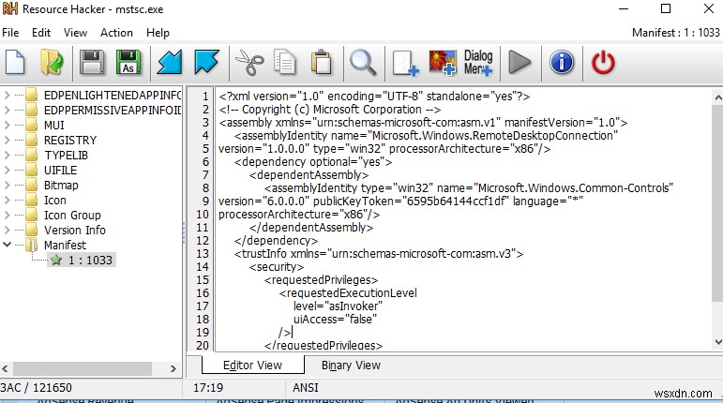
Task: Expand the EDPENLIGHTENEDAPPINFO node
Action: [7, 96]
